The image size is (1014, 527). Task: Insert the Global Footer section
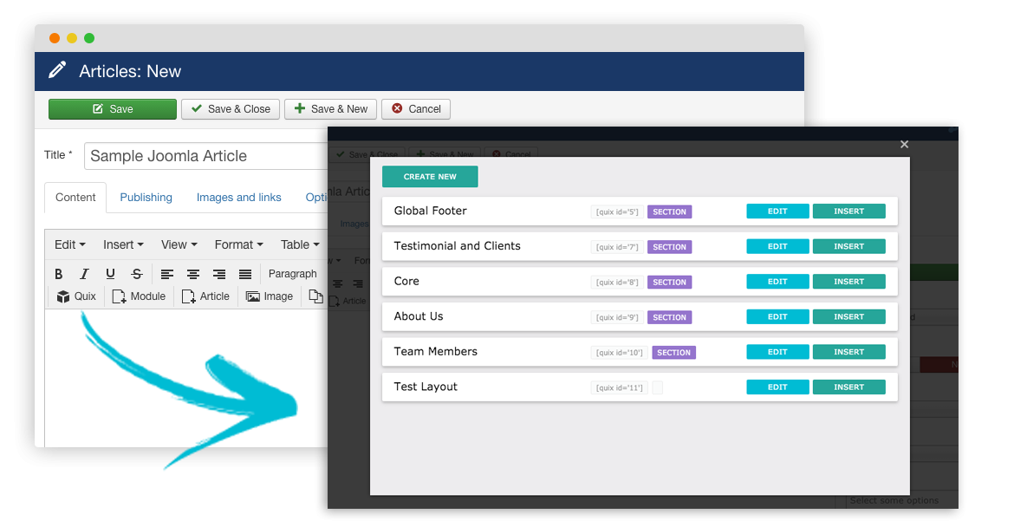pos(848,211)
